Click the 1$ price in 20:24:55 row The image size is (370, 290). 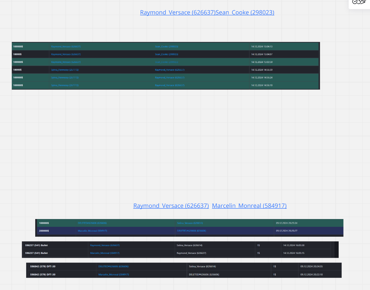pos(274,266)
